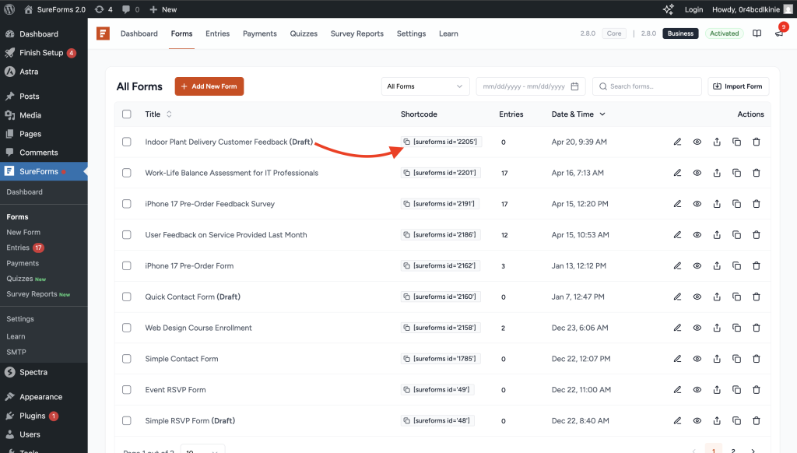
Task: Open What's New megaphone notifications
Action: click(x=778, y=33)
